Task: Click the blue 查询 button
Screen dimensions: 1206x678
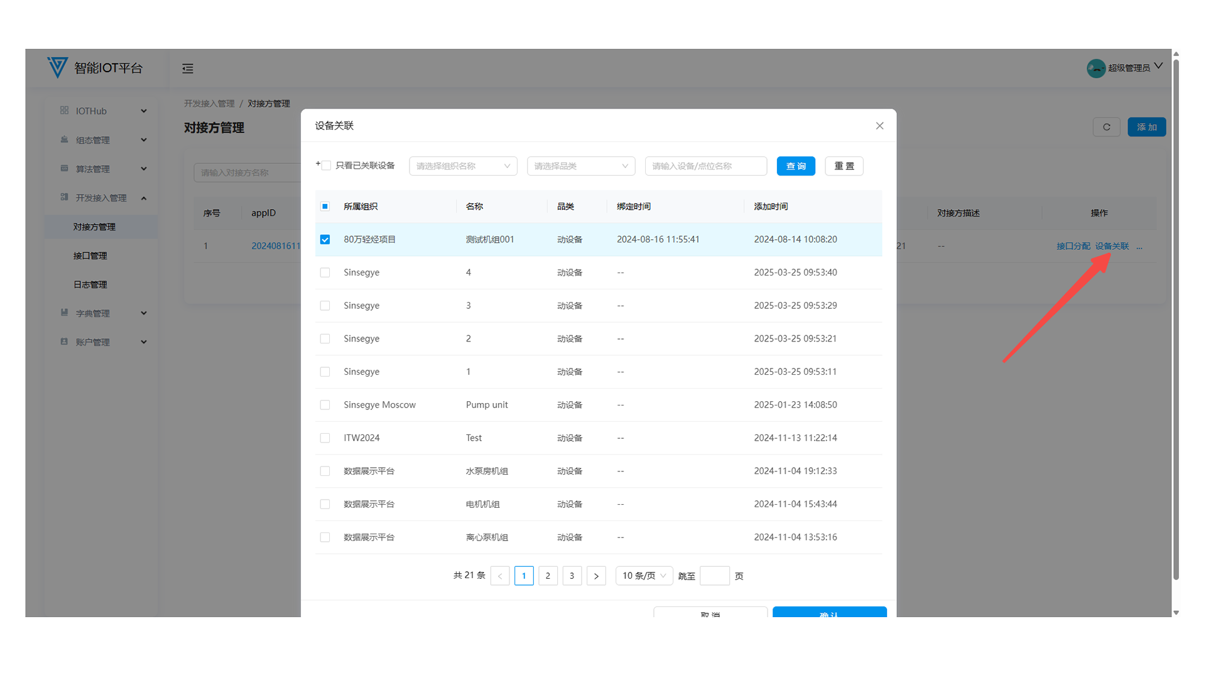Action: [795, 166]
